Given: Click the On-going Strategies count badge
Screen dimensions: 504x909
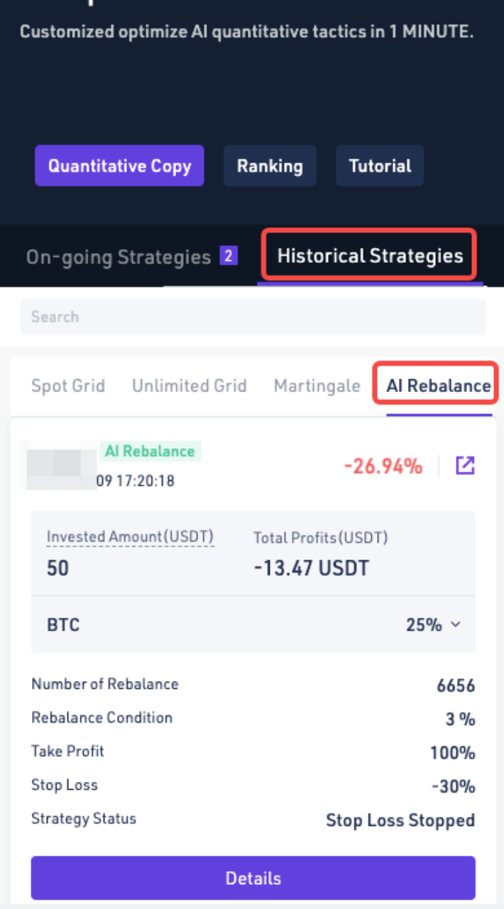Looking at the screenshot, I should [229, 256].
